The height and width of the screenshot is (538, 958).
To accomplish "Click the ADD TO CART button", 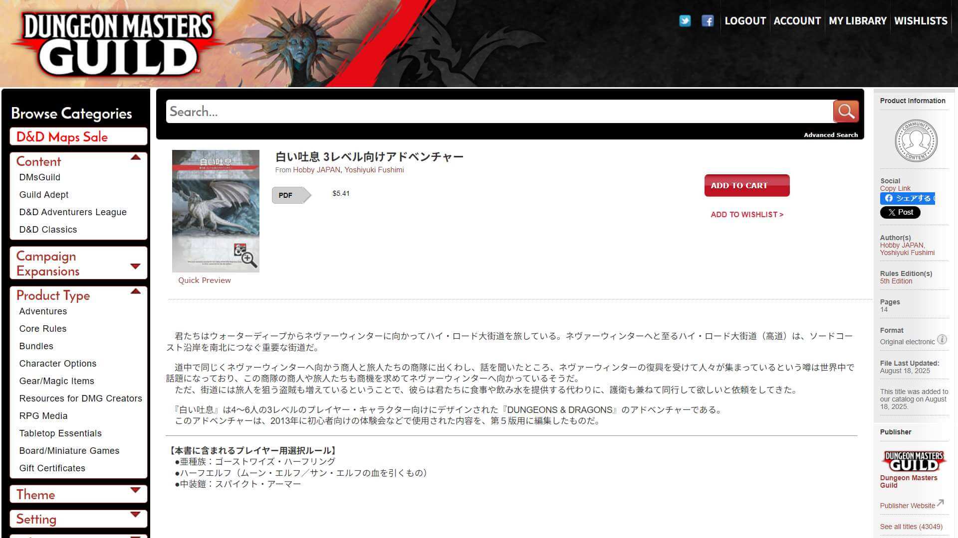I will pyautogui.click(x=747, y=185).
